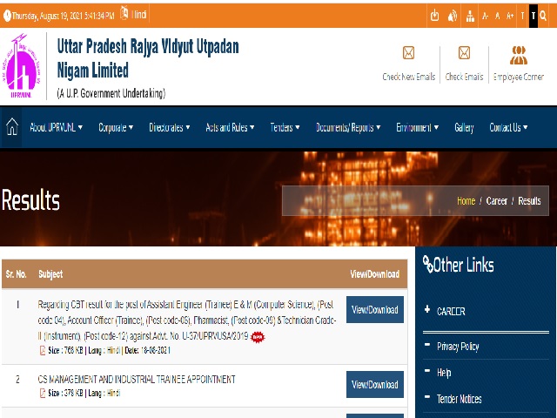
Task: Click serial number 2 cell
Action: (17, 380)
